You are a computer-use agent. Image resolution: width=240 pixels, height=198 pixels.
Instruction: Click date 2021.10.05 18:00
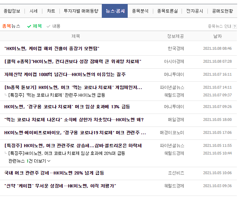point(217,120)
